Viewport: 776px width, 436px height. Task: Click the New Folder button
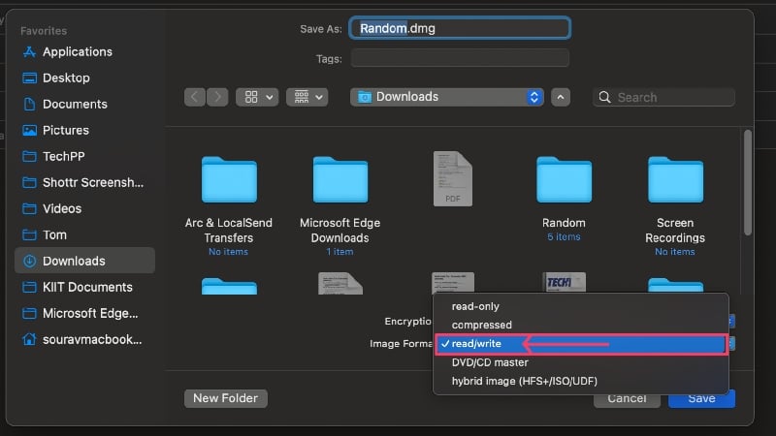pyautogui.click(x=226, y=398)
